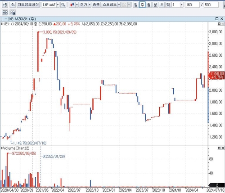Click the interval value field showing 1
Viewport: 225px width, 193px height.
pyautogui.click(x=176, y=5)
